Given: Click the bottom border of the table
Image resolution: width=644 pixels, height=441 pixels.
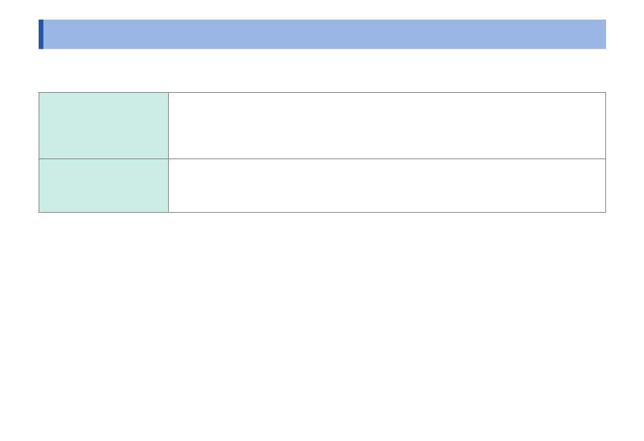Looking at the screenshot, I should 322,212.
